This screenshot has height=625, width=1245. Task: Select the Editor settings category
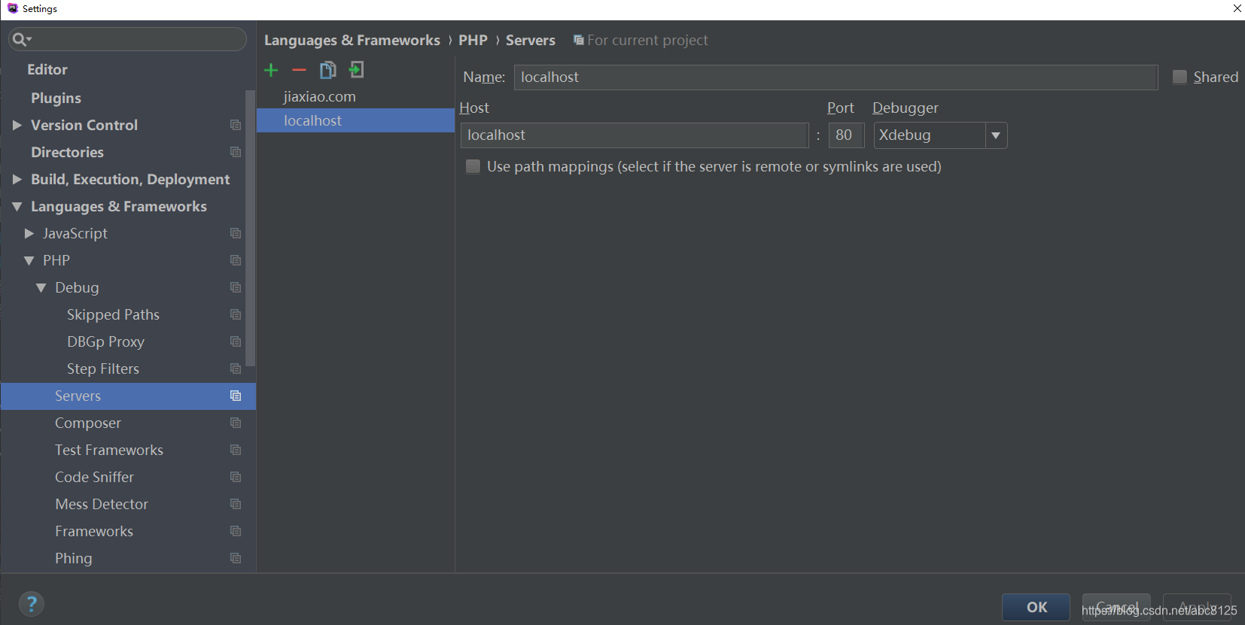click(x=47, y=69)
